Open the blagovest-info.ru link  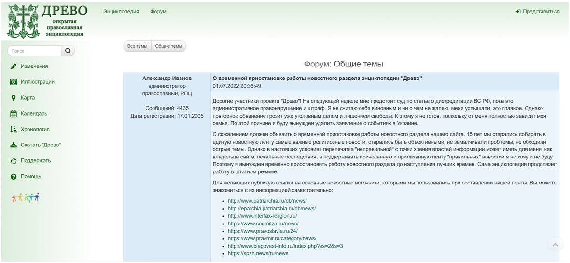pyautogui.click(x=285, y=246)
